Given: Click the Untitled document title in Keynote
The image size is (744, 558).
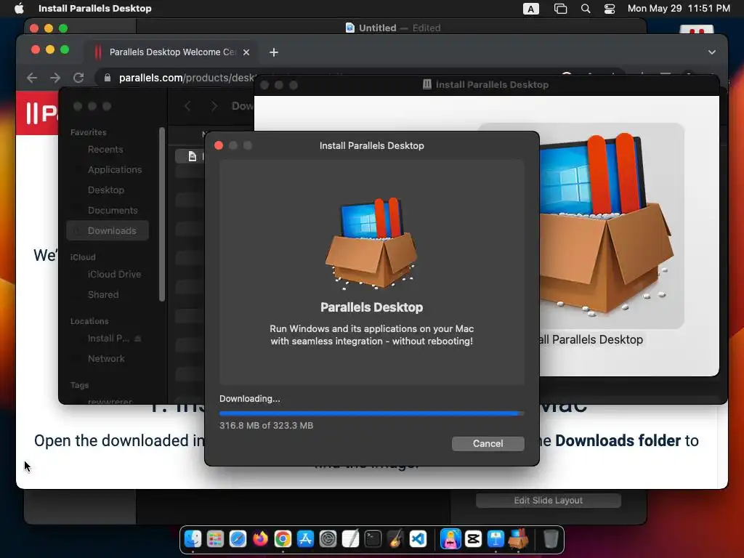Looking at the screenshot, I should [377, 28].
